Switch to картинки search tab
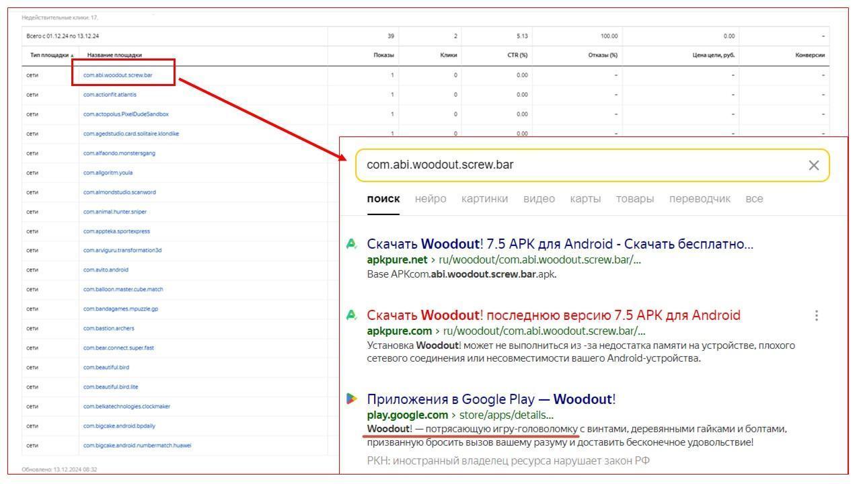This screenshot has height=484, width=861. (484, 199)
